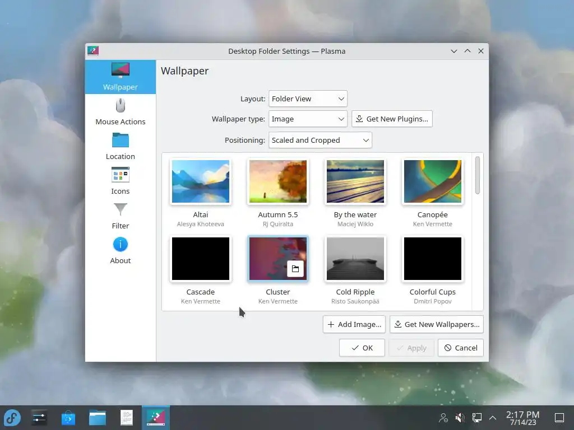Expand the Layout dropdown
This screenshot has width=574, height=430.
pos(308,99)
